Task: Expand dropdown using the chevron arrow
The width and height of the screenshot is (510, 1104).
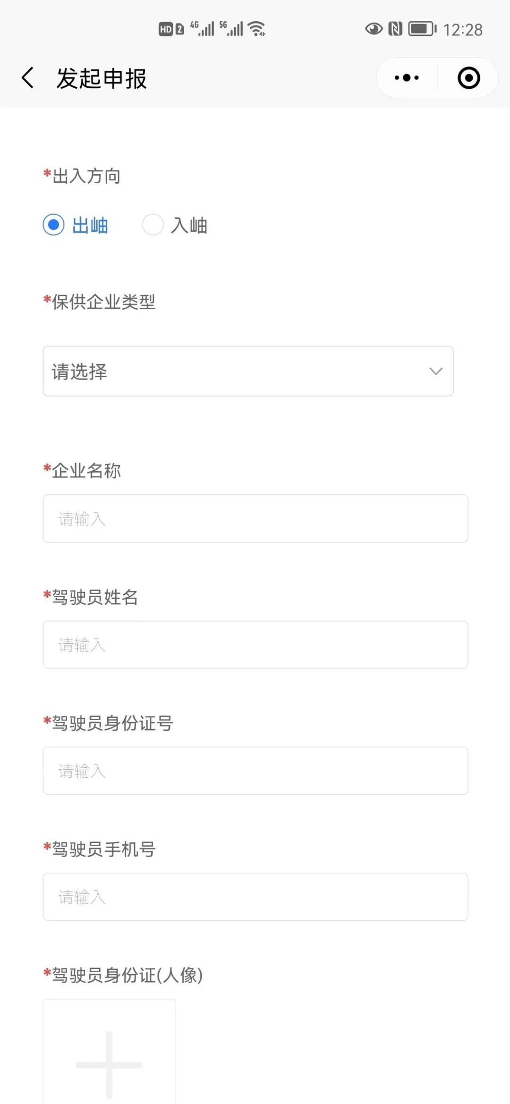Action: tap(436, 371)
